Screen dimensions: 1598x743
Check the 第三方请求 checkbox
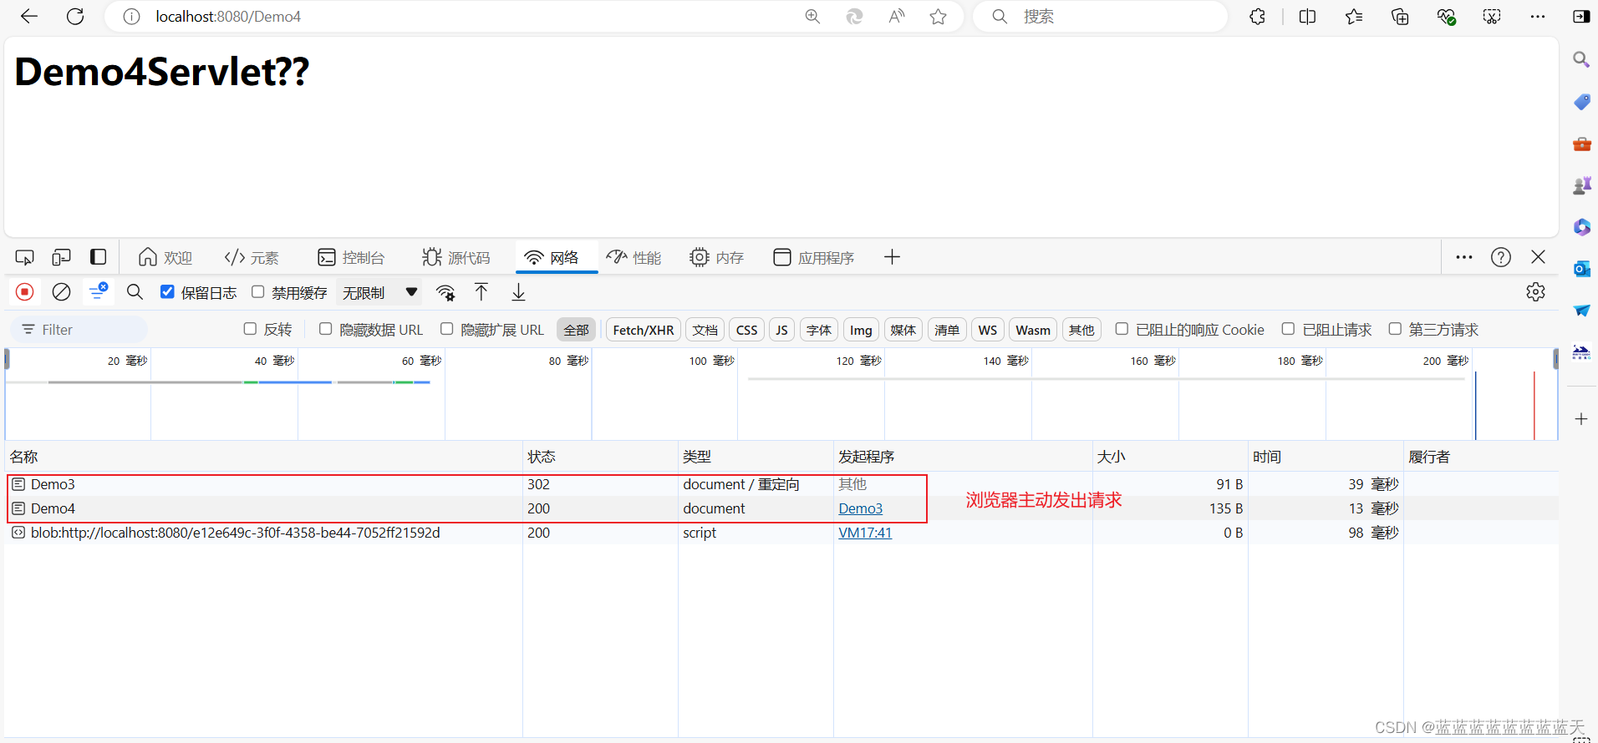[1395, 329]
